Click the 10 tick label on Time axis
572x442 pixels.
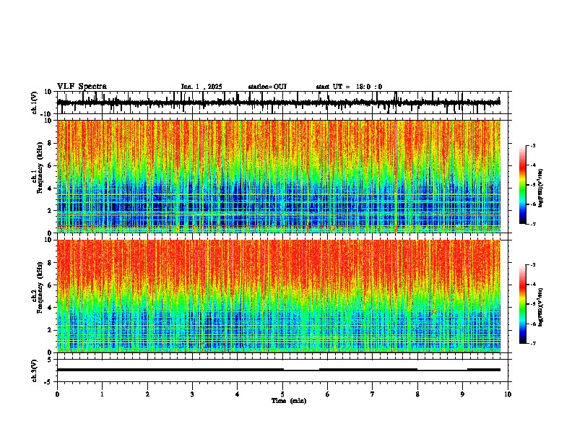click(508, 394)
